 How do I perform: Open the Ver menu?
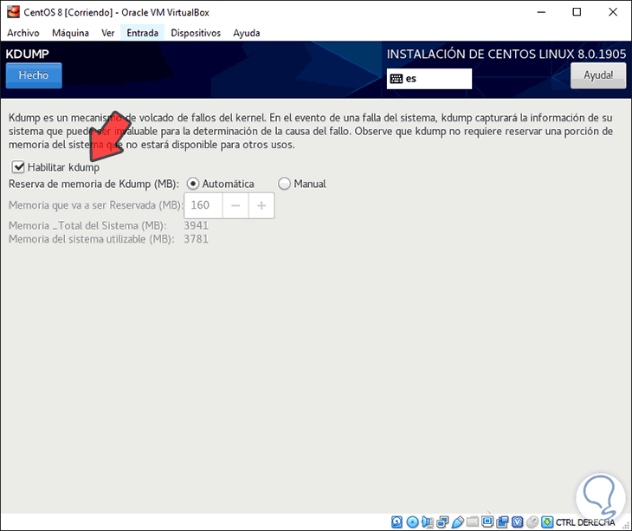(107, 33)
